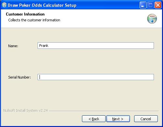
Task: Click the installer icon in title bar
Action: coord(4,5)
